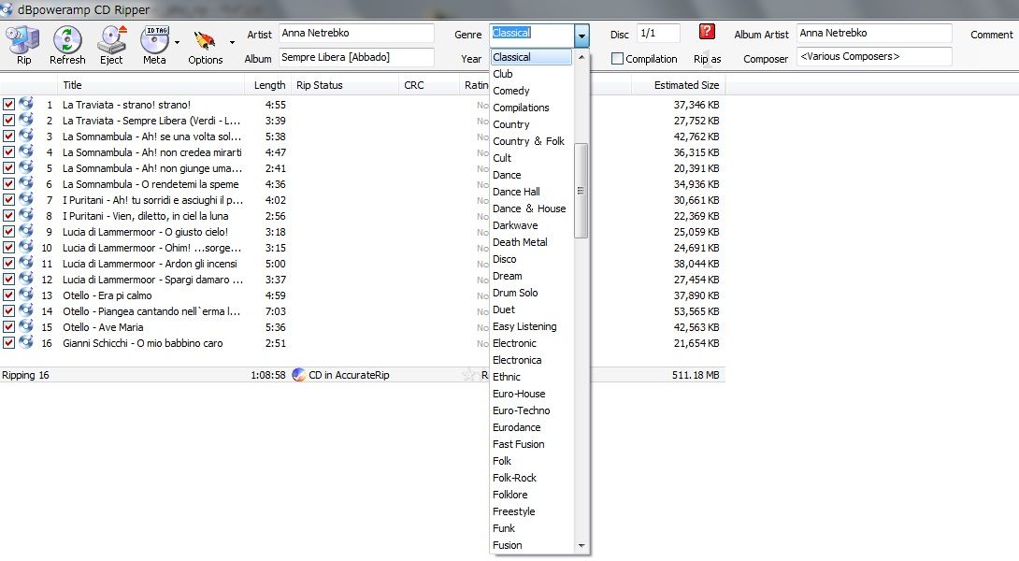Screen dimensions: 1019x561
Task: Click the Disc number field 1/1
Action: pos(658,33)
